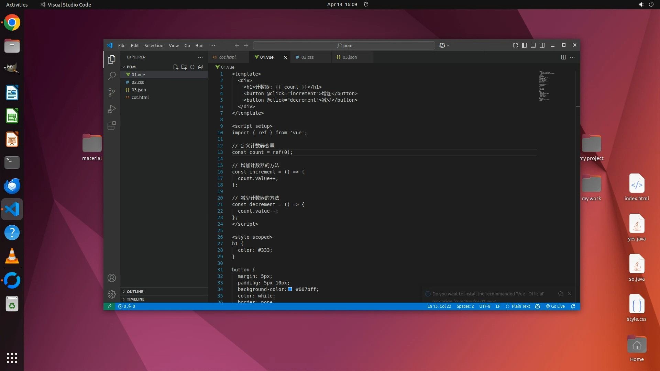Toggle the secondary side bar
Screen dimensions: 660x371
click(542, 45)
